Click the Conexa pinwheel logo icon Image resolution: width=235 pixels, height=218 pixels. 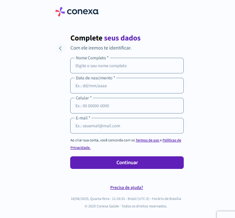[x=60, y=12]
